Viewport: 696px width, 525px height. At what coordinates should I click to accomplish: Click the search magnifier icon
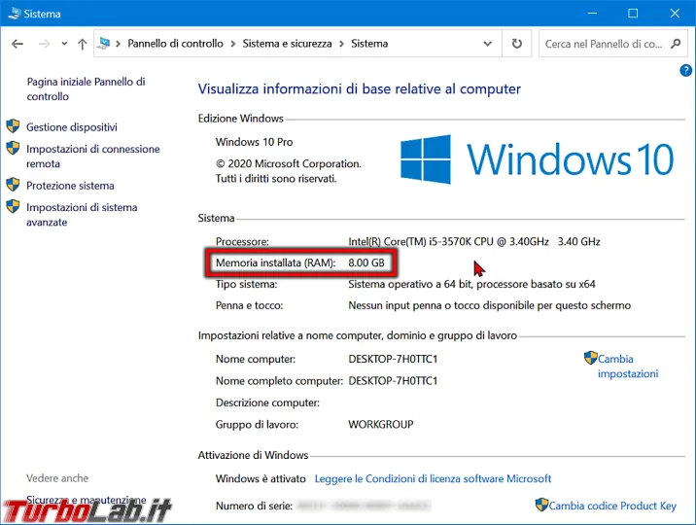(676, 44)
